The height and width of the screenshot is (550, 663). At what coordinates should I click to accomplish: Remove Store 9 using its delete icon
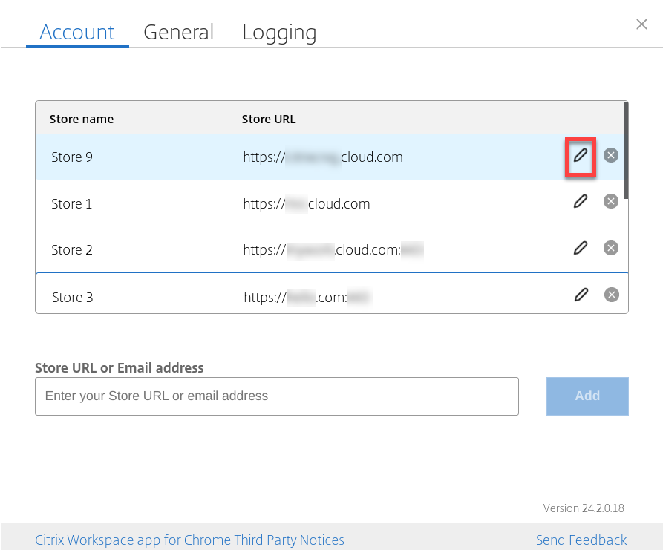click(x=610, y=156)
